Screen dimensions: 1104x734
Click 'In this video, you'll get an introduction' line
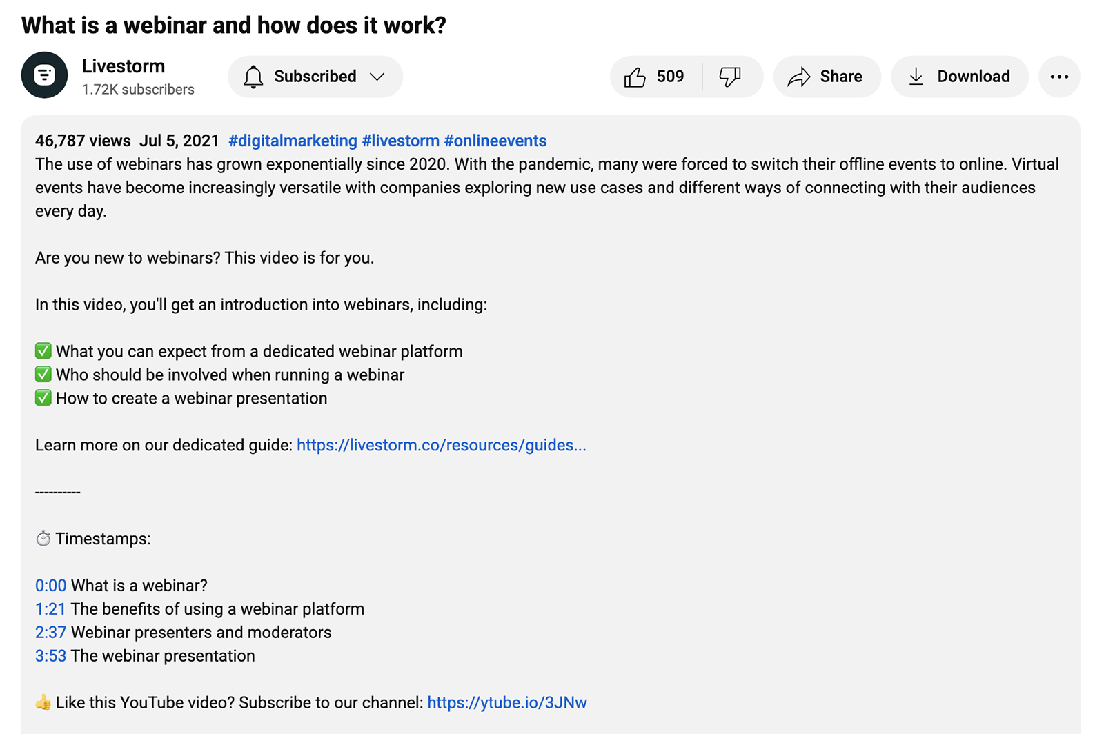(x=262, y=305)
